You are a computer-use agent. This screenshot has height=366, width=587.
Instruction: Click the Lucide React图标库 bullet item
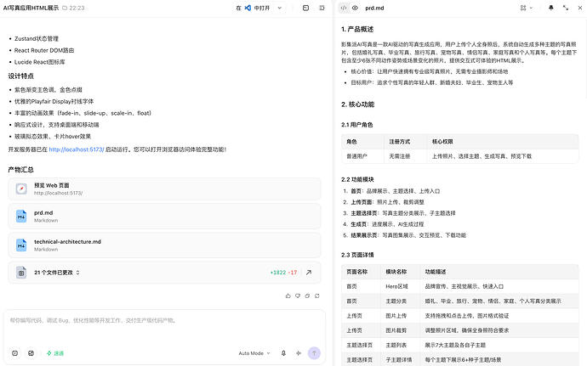pyautogui.click(x=40, y=62)
